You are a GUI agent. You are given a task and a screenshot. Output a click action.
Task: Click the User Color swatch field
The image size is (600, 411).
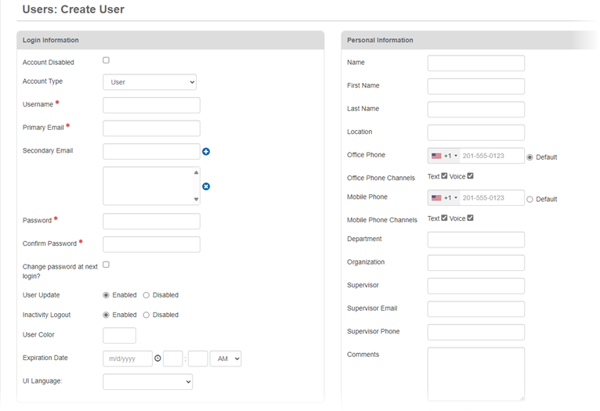[x=119, y=336]
